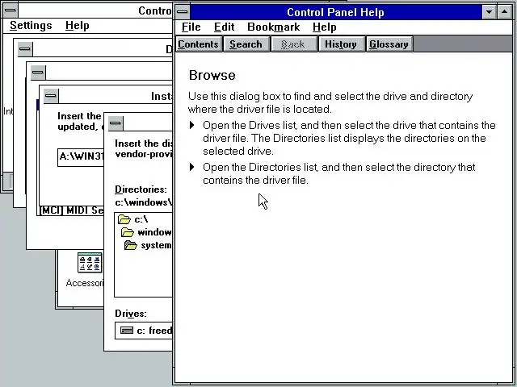Open the Install Driver dialog's system menu box
Viewport: 517px width, 387px height.
[x=50, y=95]
